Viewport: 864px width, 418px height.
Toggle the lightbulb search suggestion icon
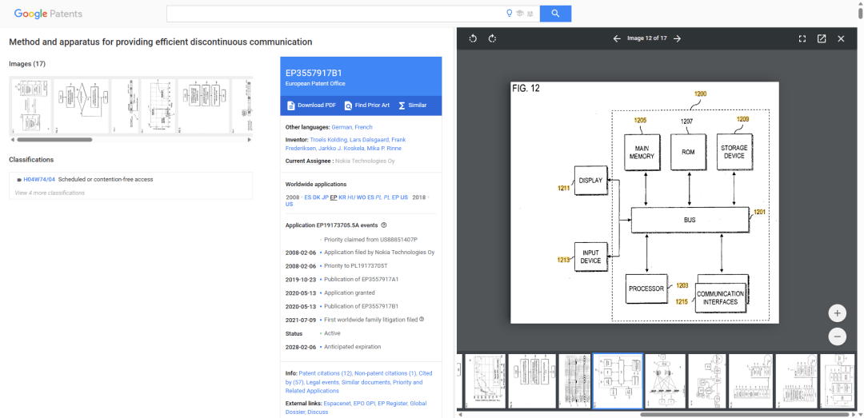[x=509, y=14]
